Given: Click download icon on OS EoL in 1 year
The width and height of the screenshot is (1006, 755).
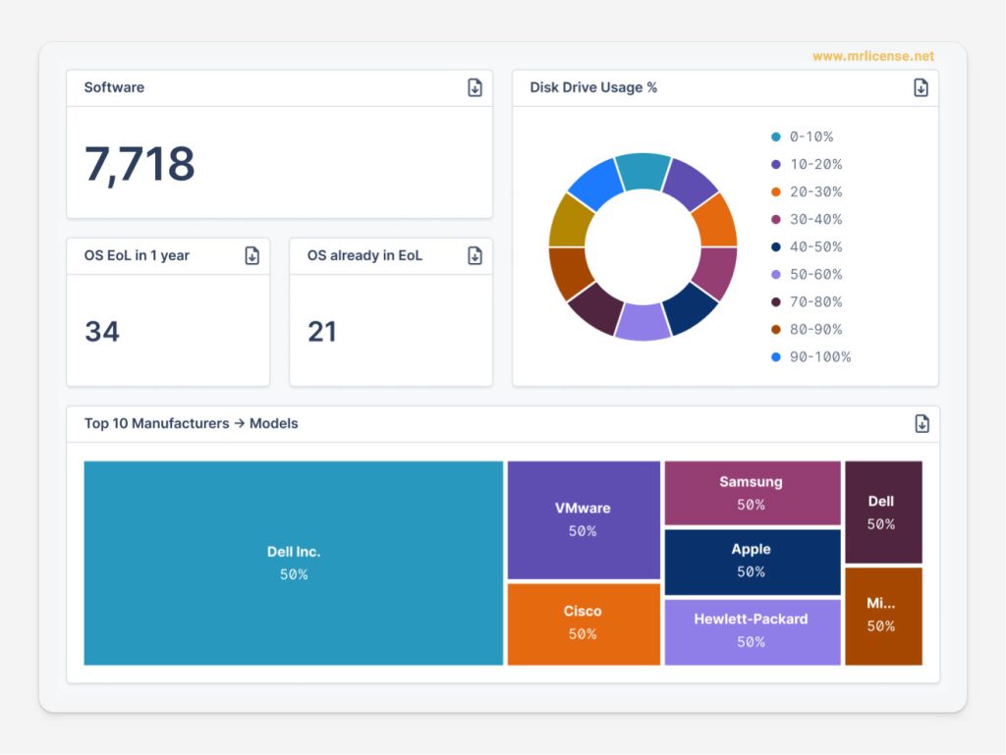Looking at the screenshot, I should click(x=251, y=255).
